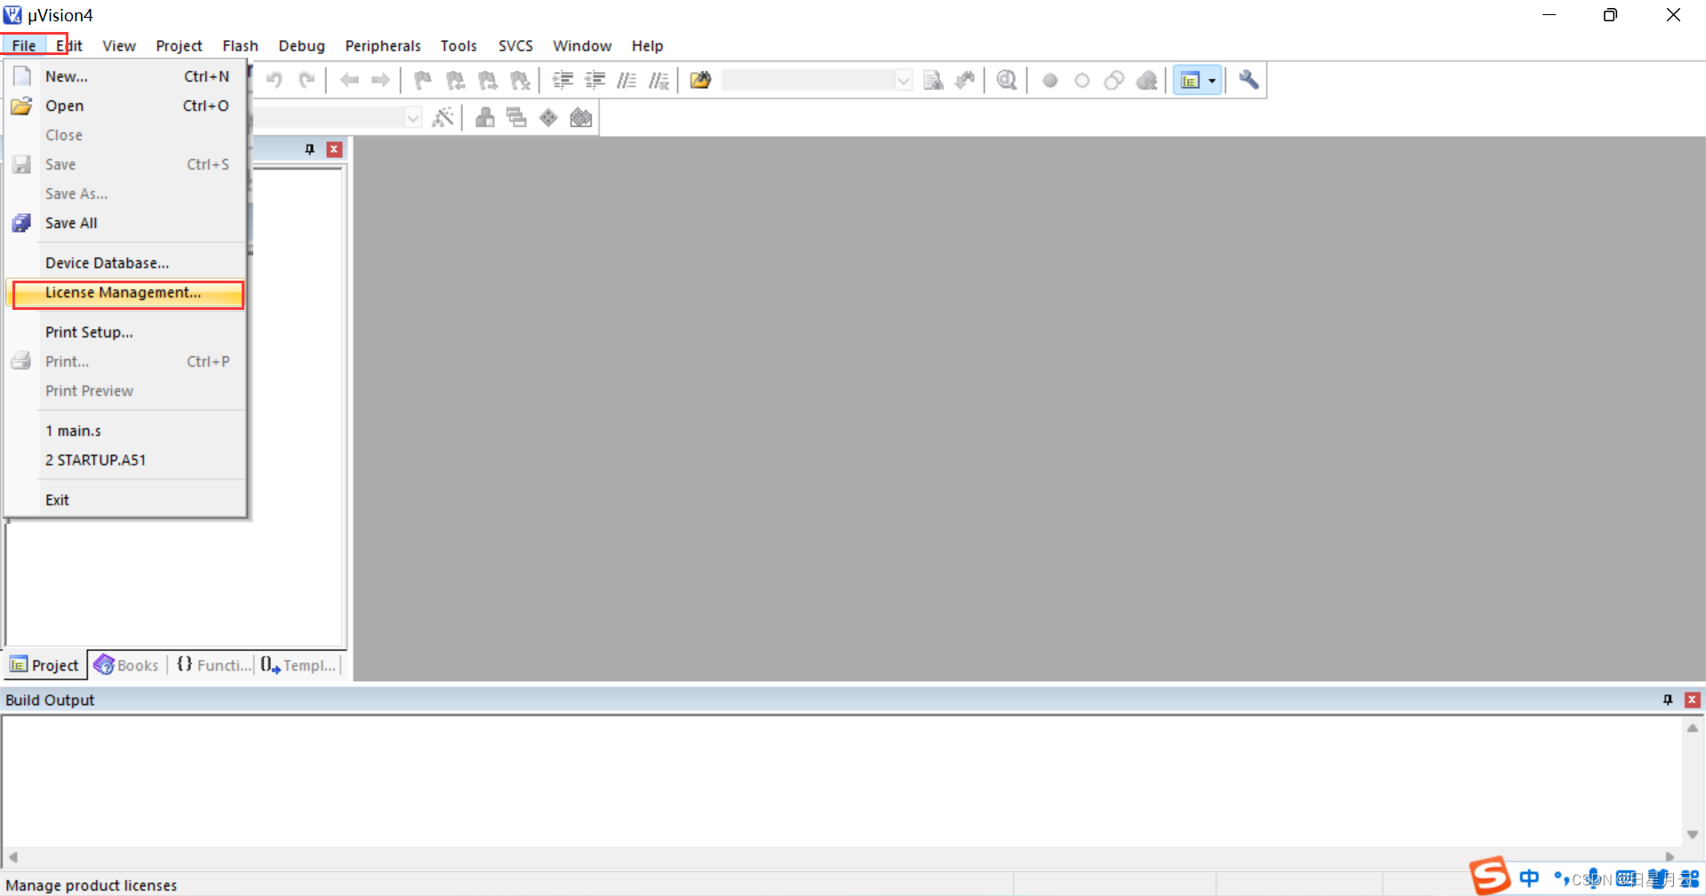Screen dimensions: 1706x896
Task: Navigate forwards with the right arrow icon
Action: point(381,81)
